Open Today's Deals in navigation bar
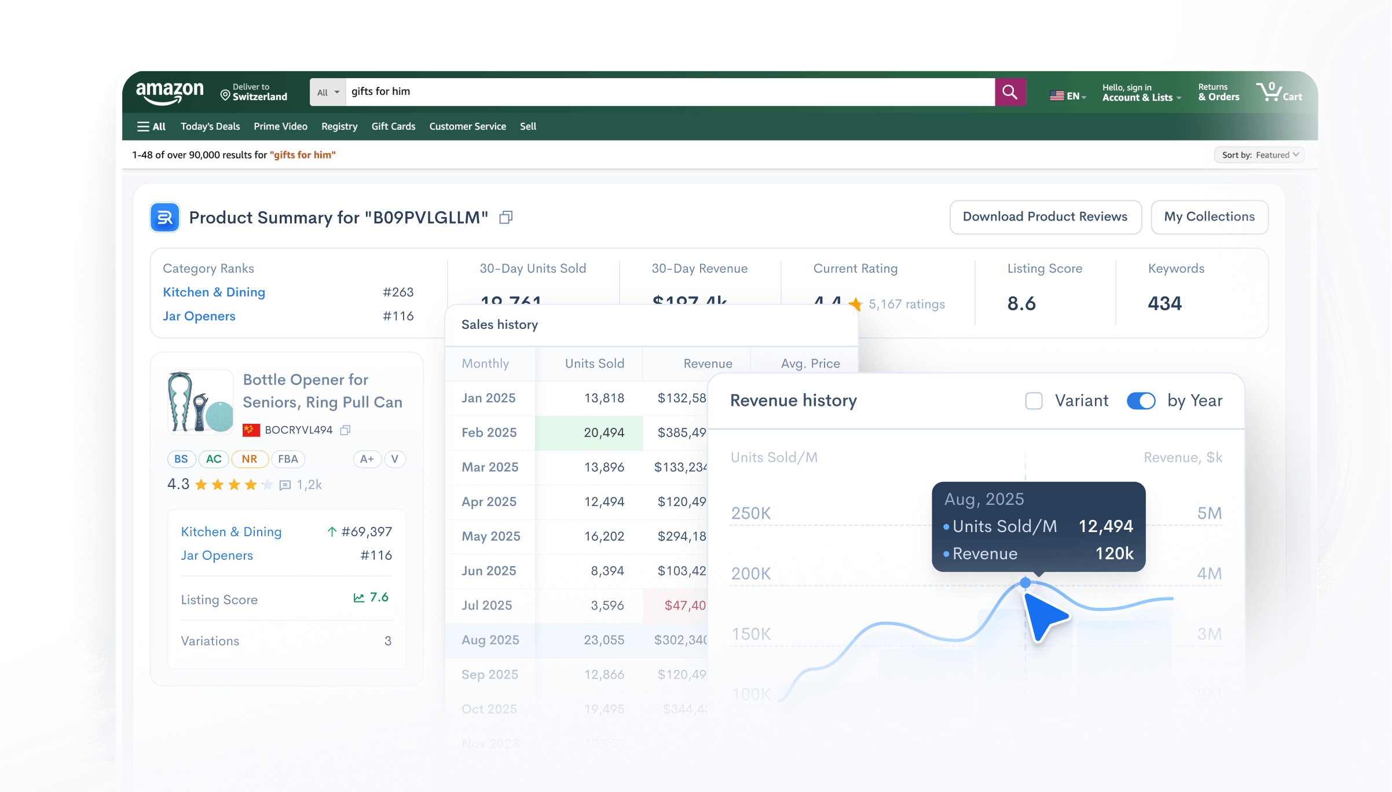The height and width of the screenshot is (792, 1392). [x=210, y=126]
